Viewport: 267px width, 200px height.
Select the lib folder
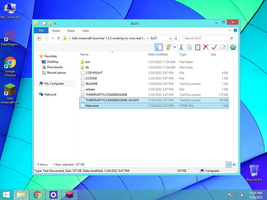[x=154, y=67]
